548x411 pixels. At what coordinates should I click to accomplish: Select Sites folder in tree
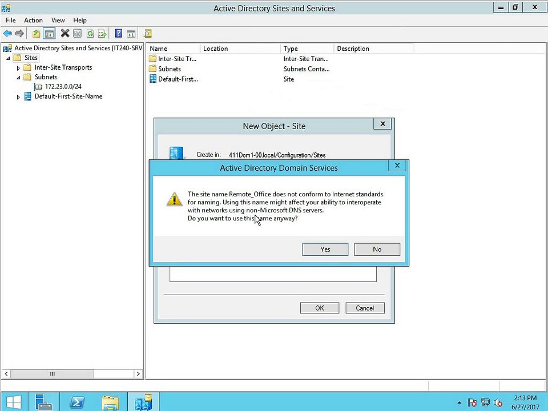click(x=31, y=58)
